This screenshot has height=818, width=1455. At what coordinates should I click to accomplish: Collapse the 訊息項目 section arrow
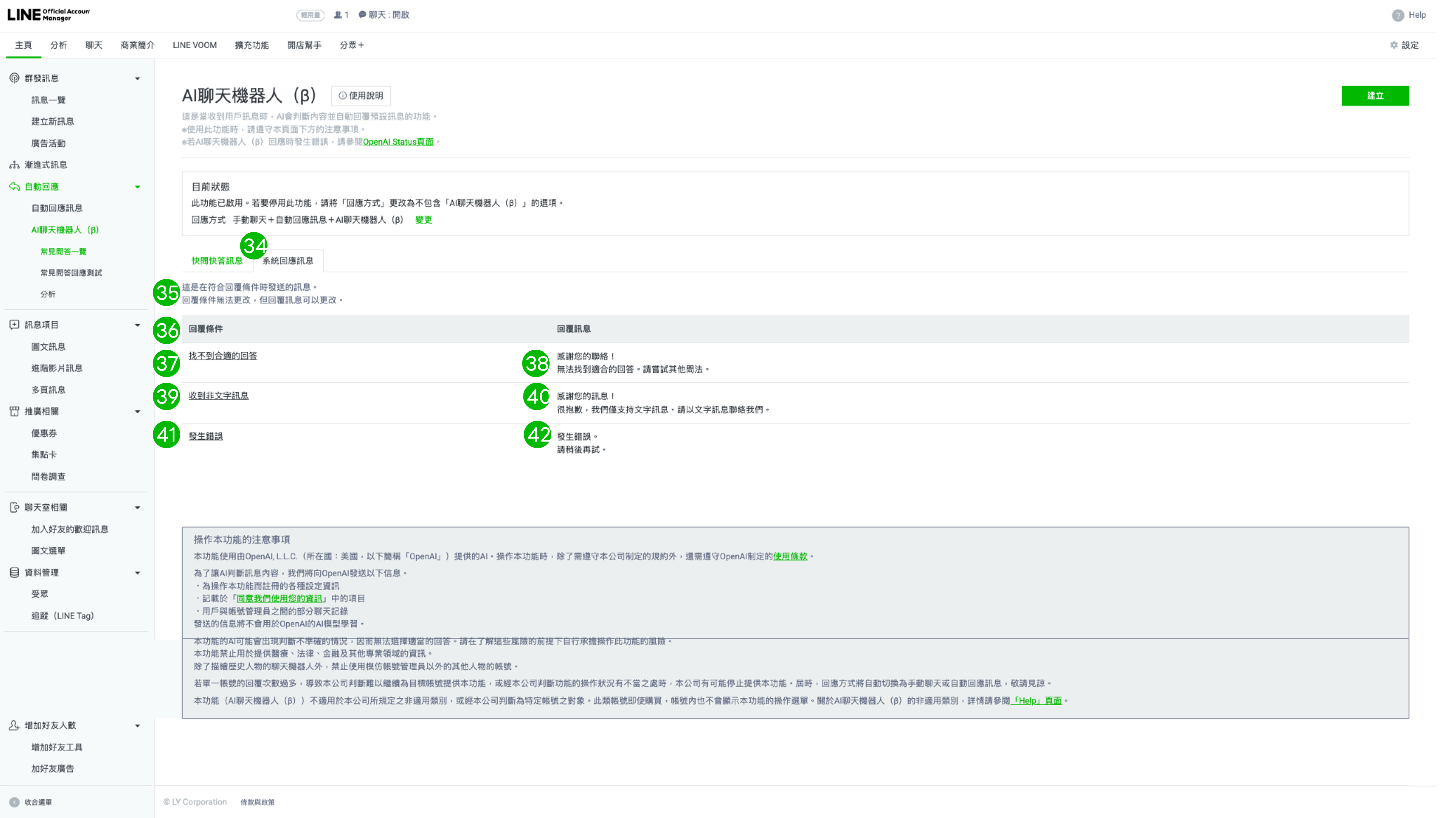click(137, 325)
